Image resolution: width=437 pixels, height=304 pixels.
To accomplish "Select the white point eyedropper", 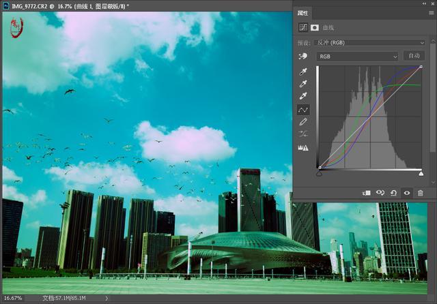I will click(304, 96).
